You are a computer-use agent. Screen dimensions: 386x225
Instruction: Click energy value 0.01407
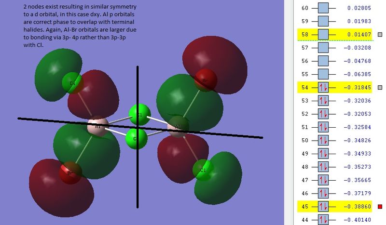359,35
